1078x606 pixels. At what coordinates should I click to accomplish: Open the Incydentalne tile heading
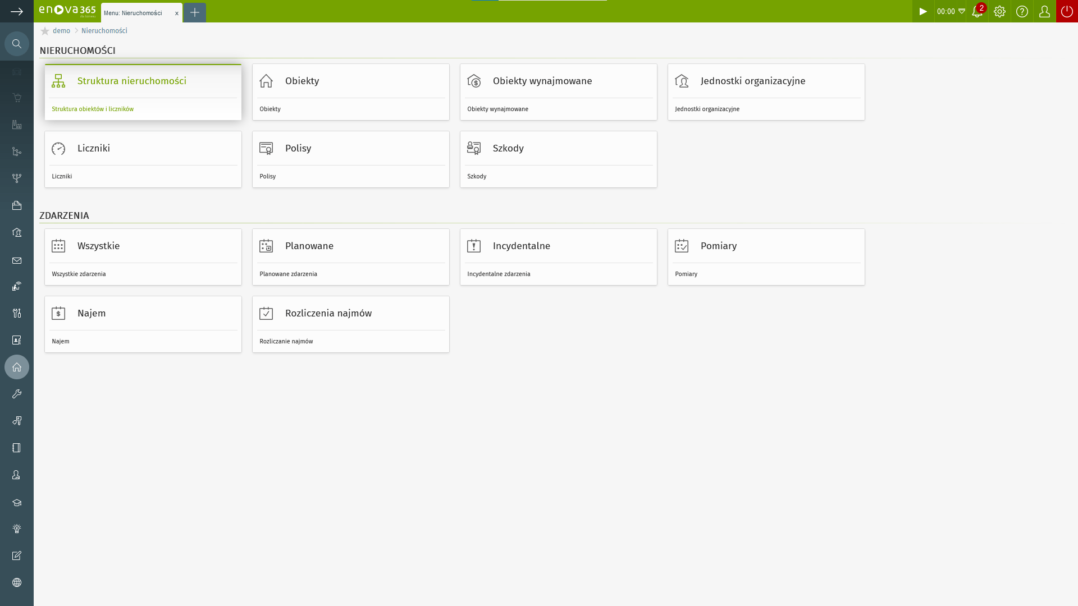(x=522, y=246)
